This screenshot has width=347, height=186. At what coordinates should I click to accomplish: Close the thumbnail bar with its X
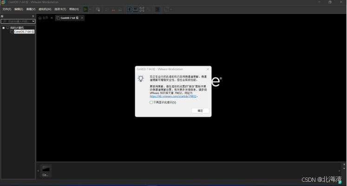(x=344, y=165)
